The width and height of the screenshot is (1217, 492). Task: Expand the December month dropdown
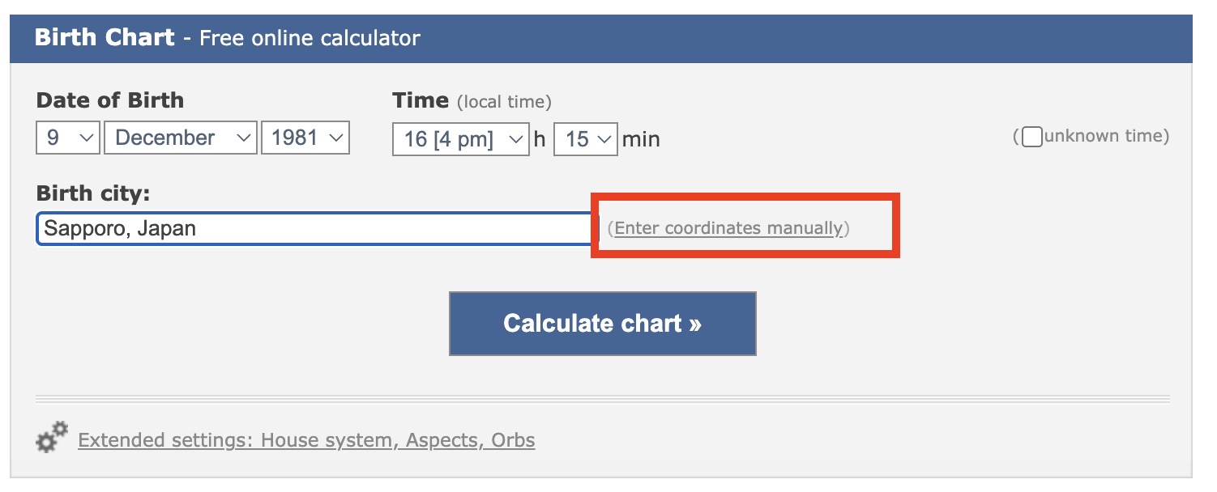coord(180,138)
